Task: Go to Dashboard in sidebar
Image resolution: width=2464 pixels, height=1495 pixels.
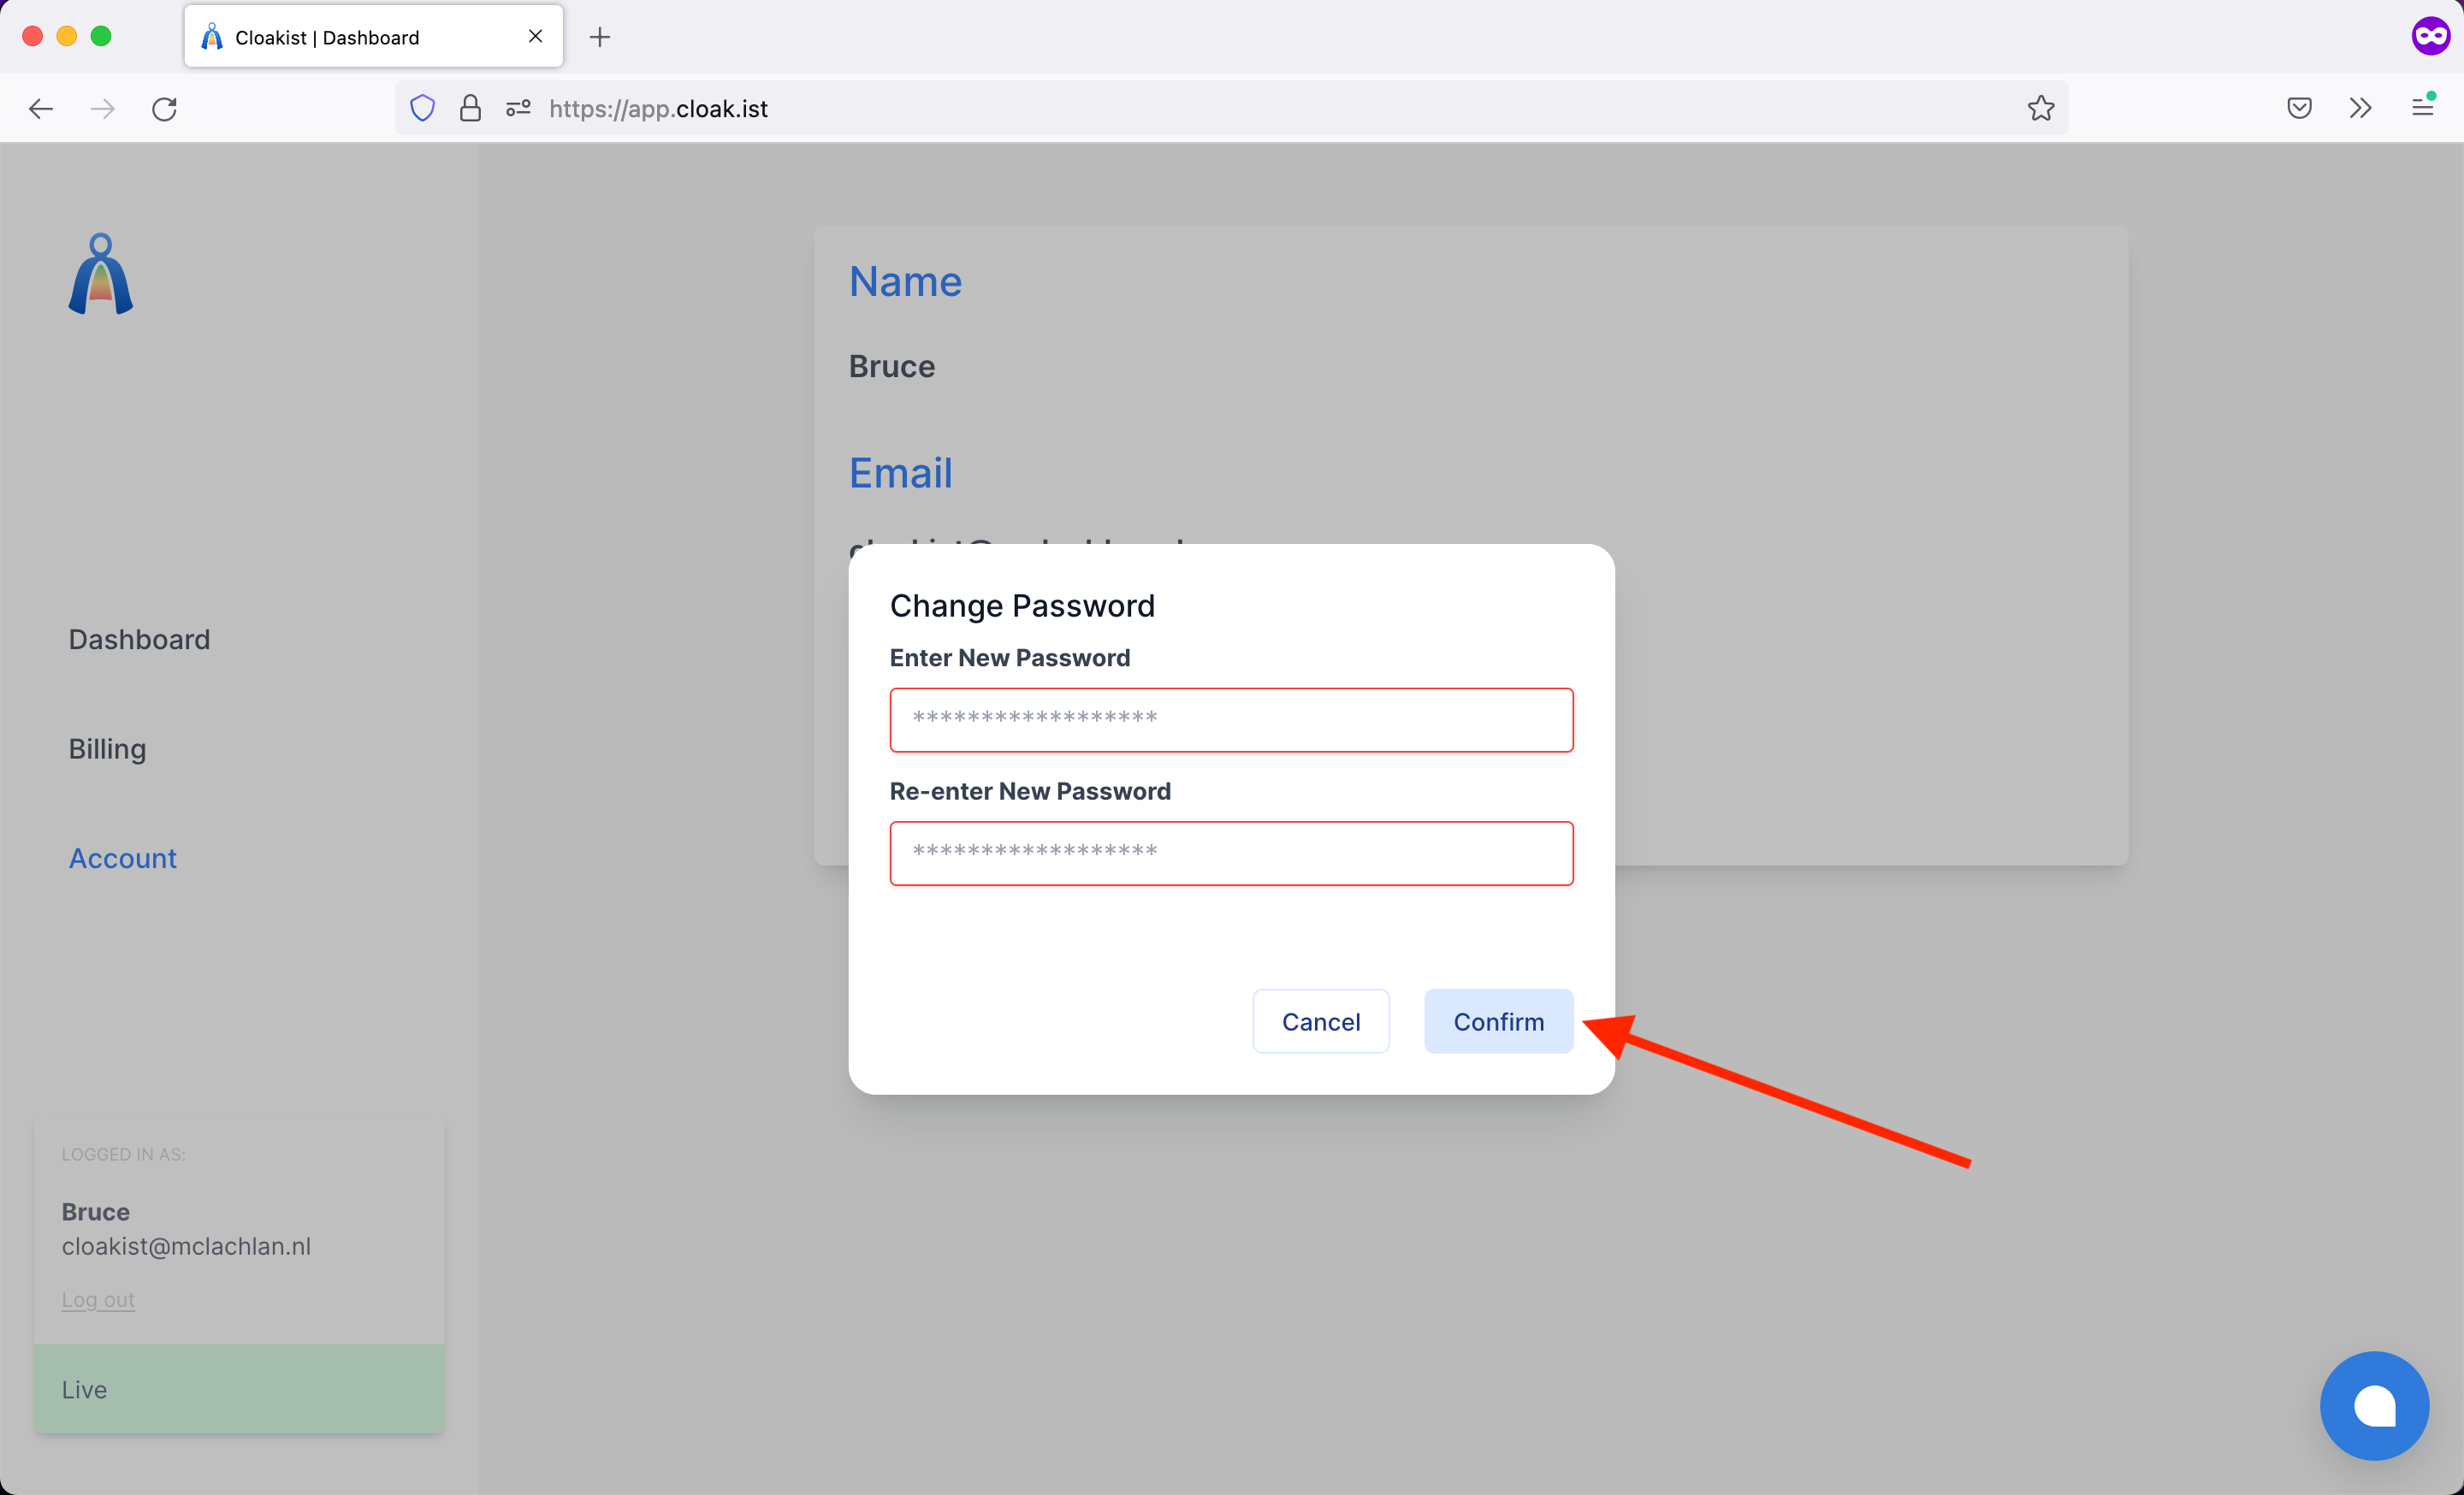Action: point(139,639)
